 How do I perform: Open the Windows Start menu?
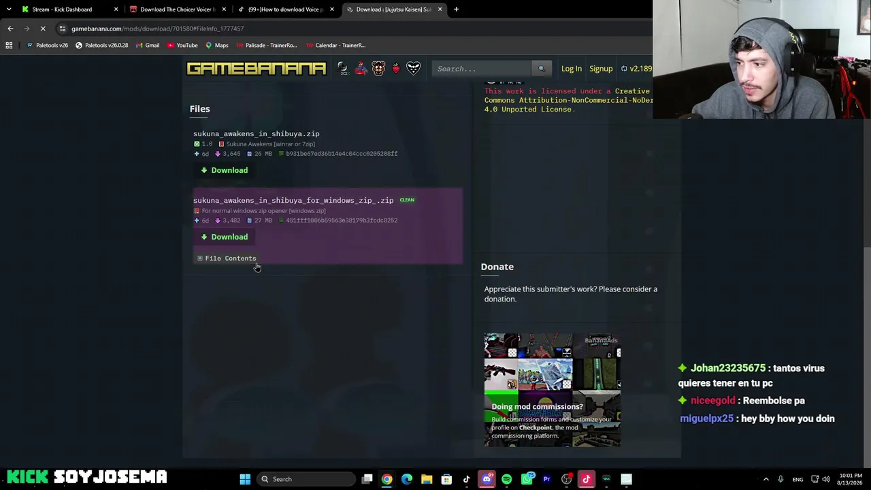click(x=245, y=479)
